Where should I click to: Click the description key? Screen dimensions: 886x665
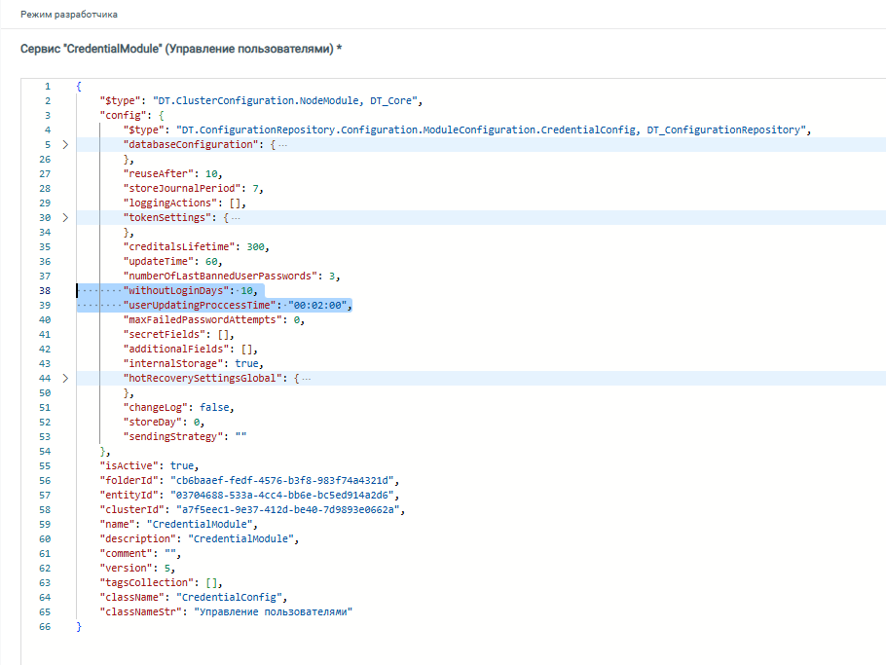tap(138, 539)
